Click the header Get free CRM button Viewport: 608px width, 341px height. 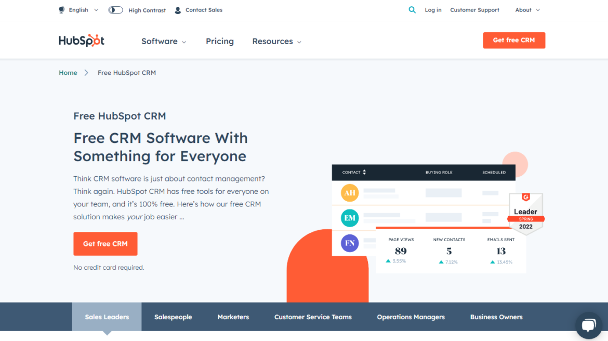coord(514,41)
